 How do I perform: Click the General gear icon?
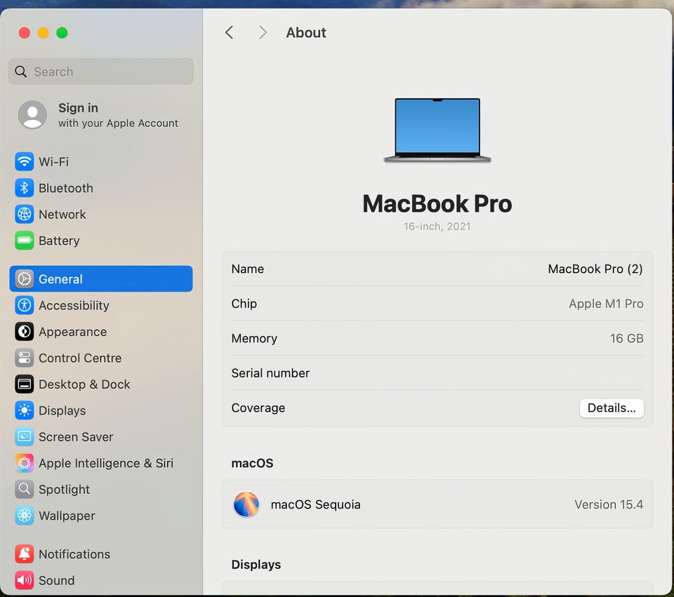click(x=25, y=279)
